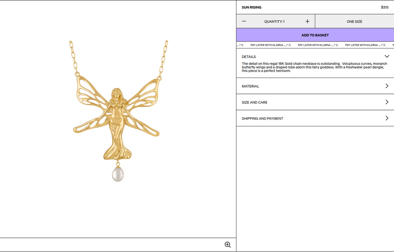Expand the SIZE AND CARE section label

pyautogui.click(x=255, y=102)
